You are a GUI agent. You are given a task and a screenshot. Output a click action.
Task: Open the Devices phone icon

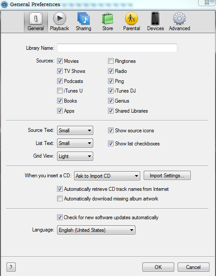click(x=155, y=18)
